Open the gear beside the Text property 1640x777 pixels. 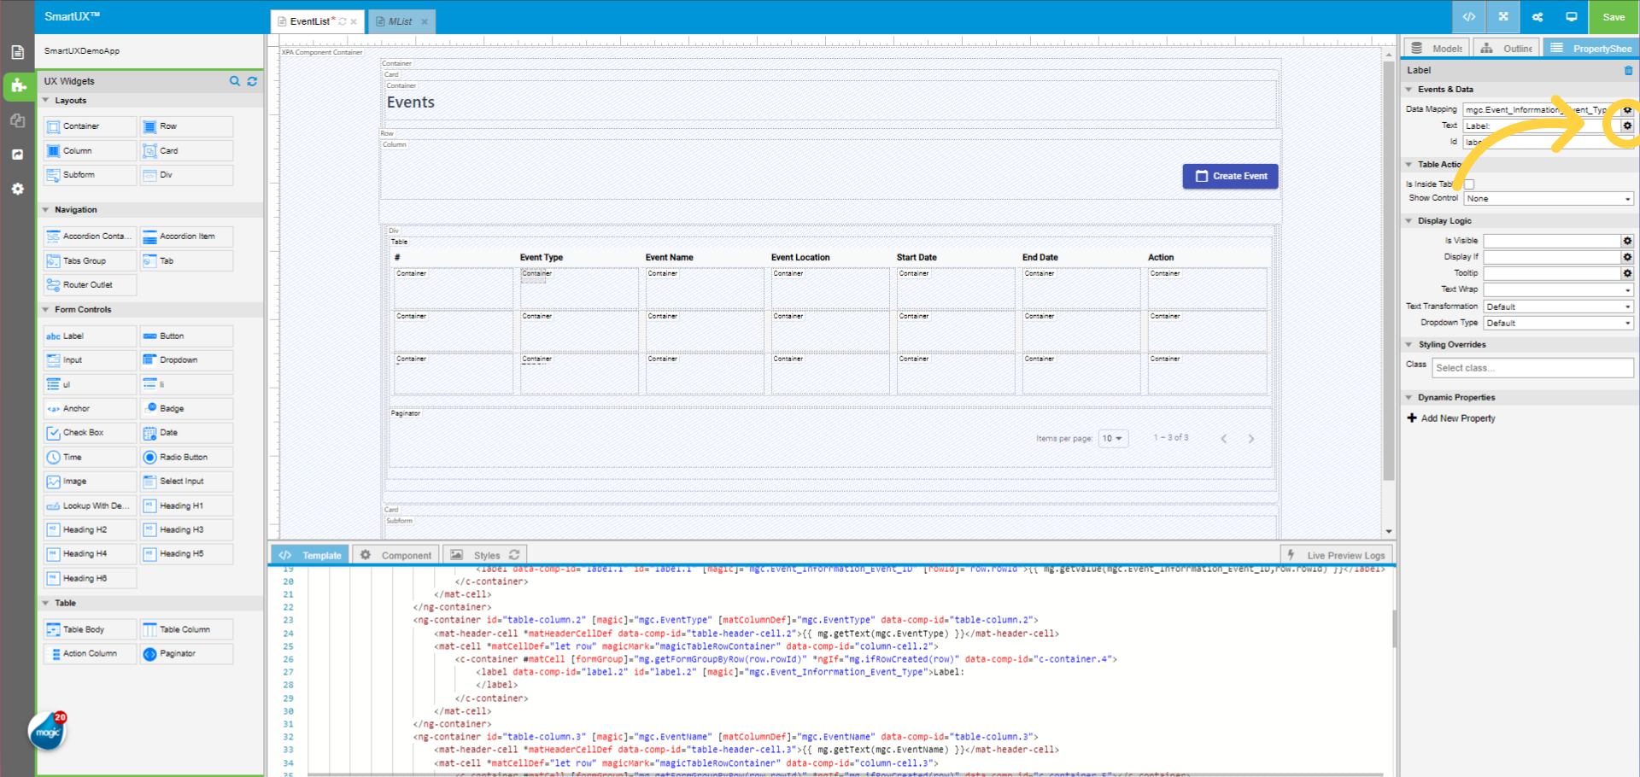coord(1627,126)
